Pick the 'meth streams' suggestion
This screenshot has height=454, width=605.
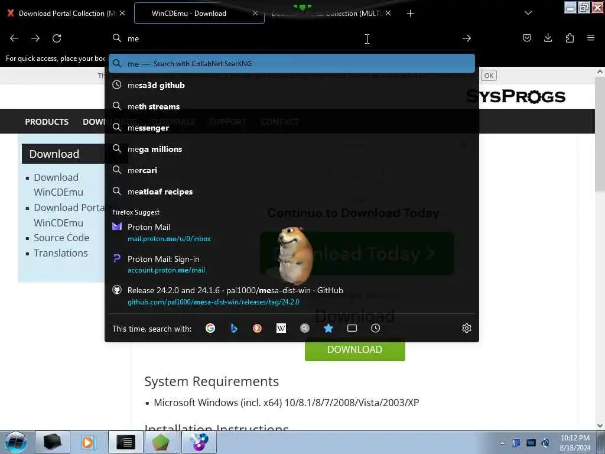coord(292,106)
